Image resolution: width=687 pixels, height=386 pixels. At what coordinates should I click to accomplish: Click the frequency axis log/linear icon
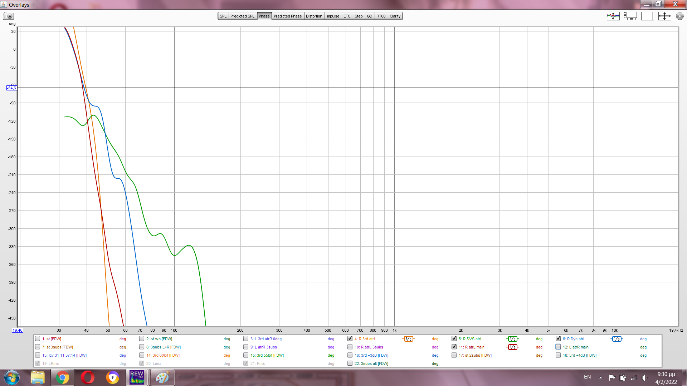(647, 16)
